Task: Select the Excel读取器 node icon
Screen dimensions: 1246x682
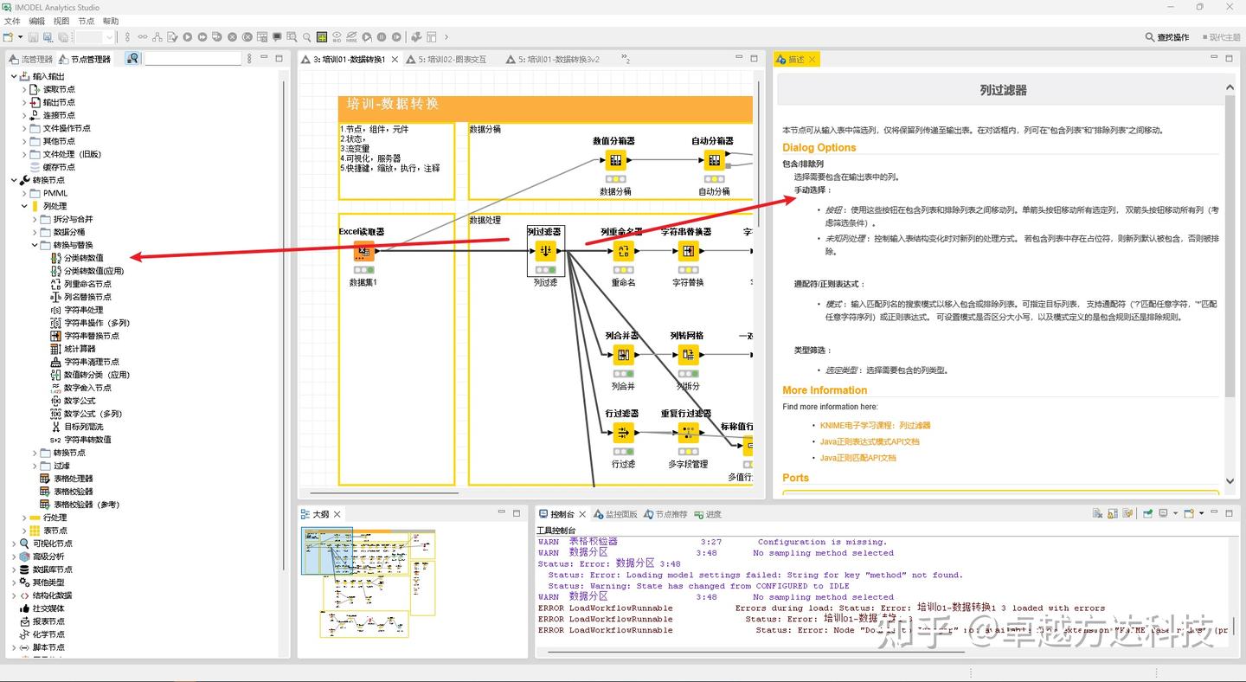Action: point(364,251)
